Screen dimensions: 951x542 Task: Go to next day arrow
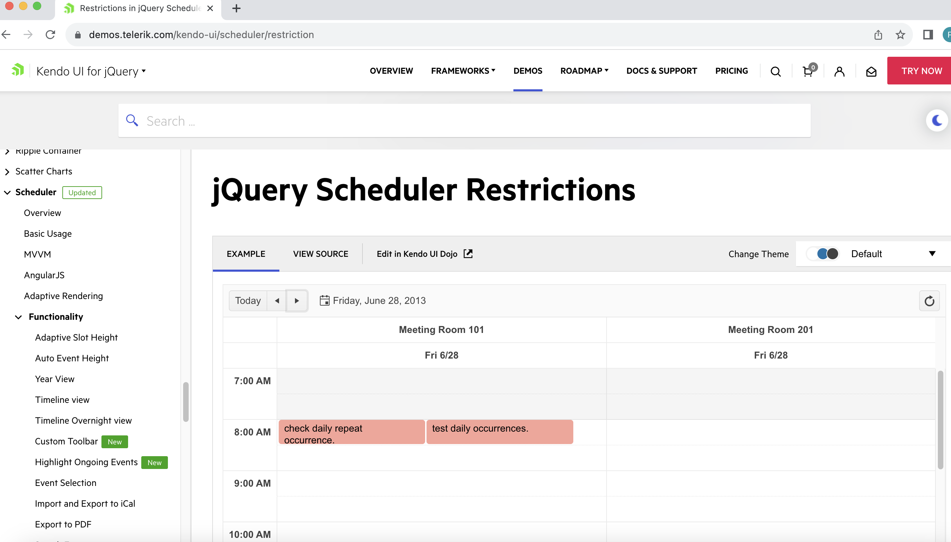pos(297,301)
